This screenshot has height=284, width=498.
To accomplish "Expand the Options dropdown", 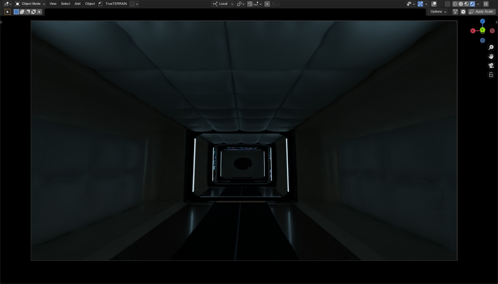I will (438, 11).
